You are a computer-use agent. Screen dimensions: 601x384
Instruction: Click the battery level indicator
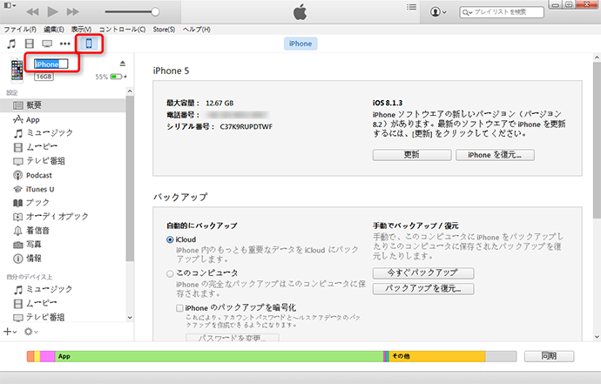point(116,77)
